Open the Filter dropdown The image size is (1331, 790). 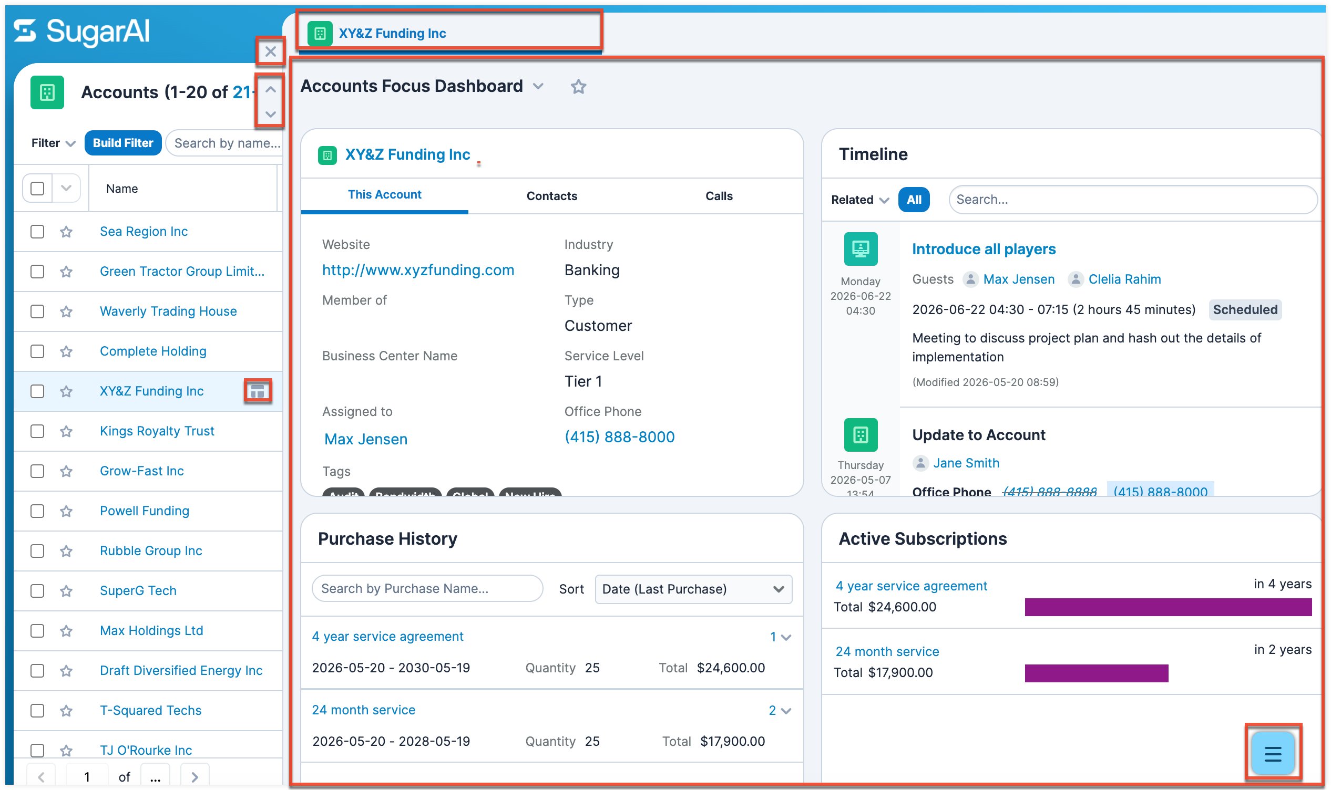(x=53, y=143)
